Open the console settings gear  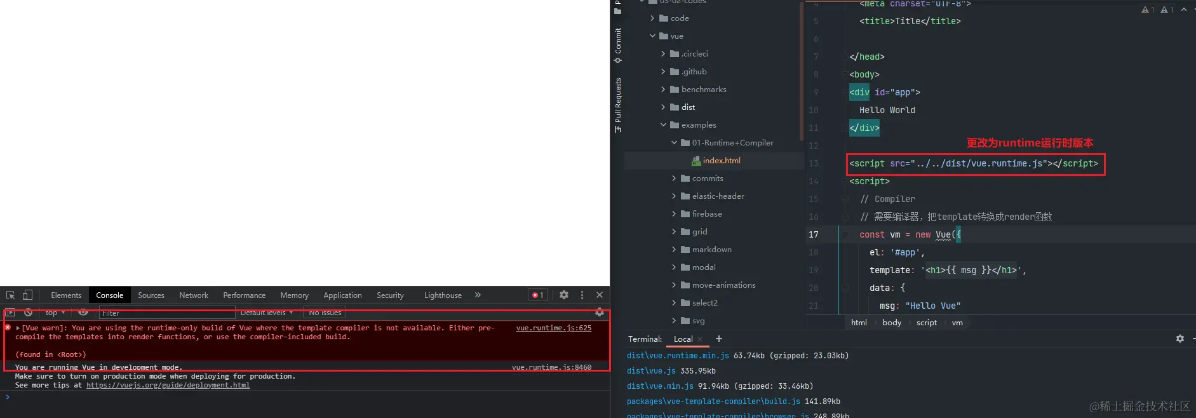pyautogui.click(x=600, y=313)
